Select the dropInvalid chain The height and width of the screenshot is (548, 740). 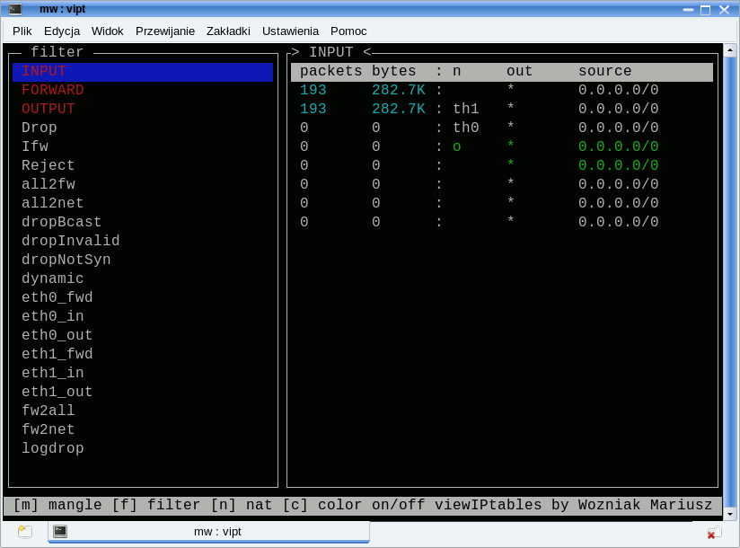(x=71, y=242)
